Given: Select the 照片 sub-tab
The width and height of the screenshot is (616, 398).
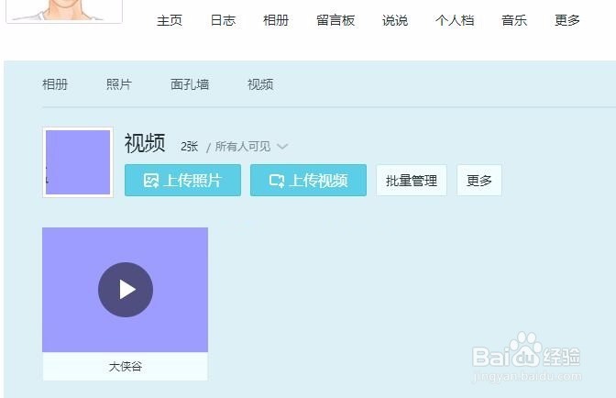Looking at the screenshot, I should [x=119, y=84].
